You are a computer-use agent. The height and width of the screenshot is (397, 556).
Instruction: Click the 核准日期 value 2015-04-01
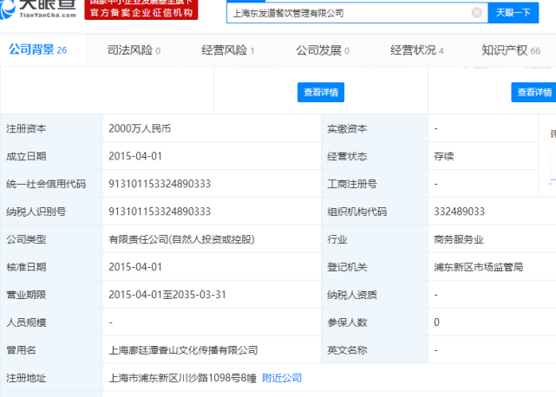(x=135, y=267)
